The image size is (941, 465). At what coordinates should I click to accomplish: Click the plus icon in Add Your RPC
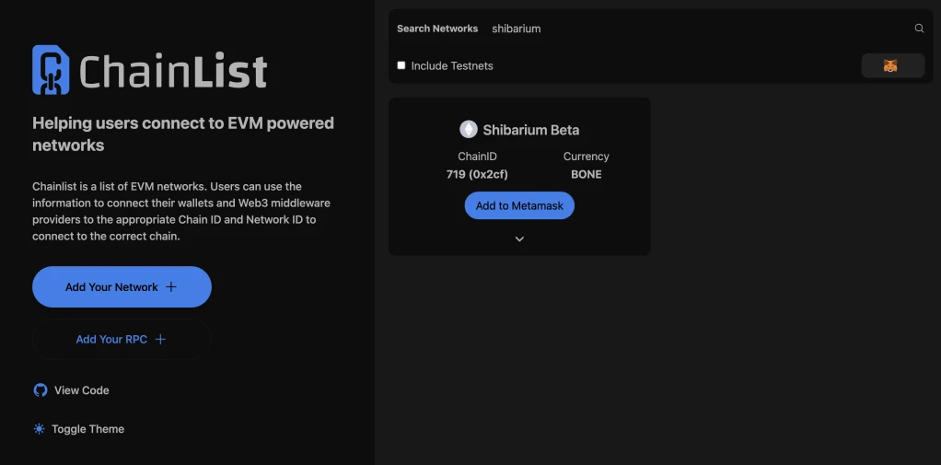(160, 339)
